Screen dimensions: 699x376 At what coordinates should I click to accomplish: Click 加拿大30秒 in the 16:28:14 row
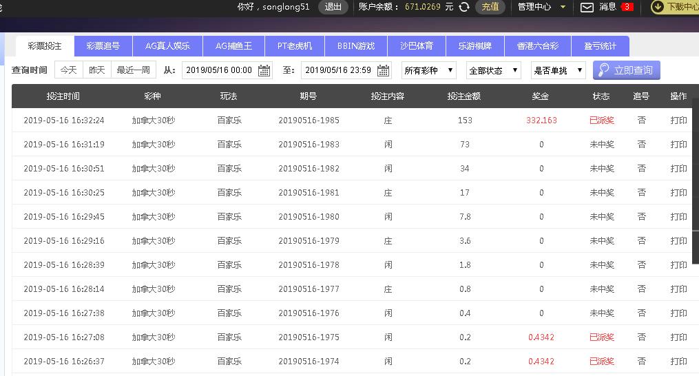tap(154, 289)
